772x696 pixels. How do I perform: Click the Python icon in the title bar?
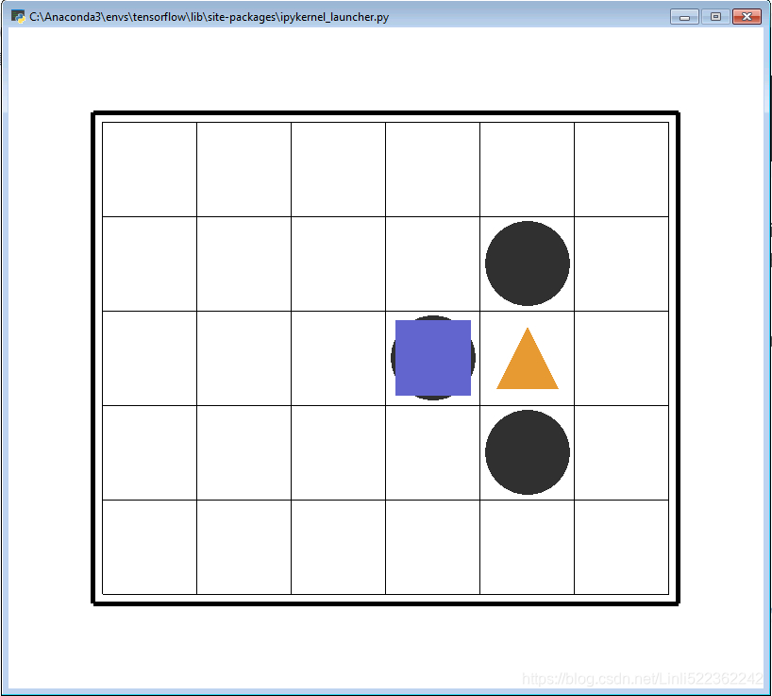point(18,17)
